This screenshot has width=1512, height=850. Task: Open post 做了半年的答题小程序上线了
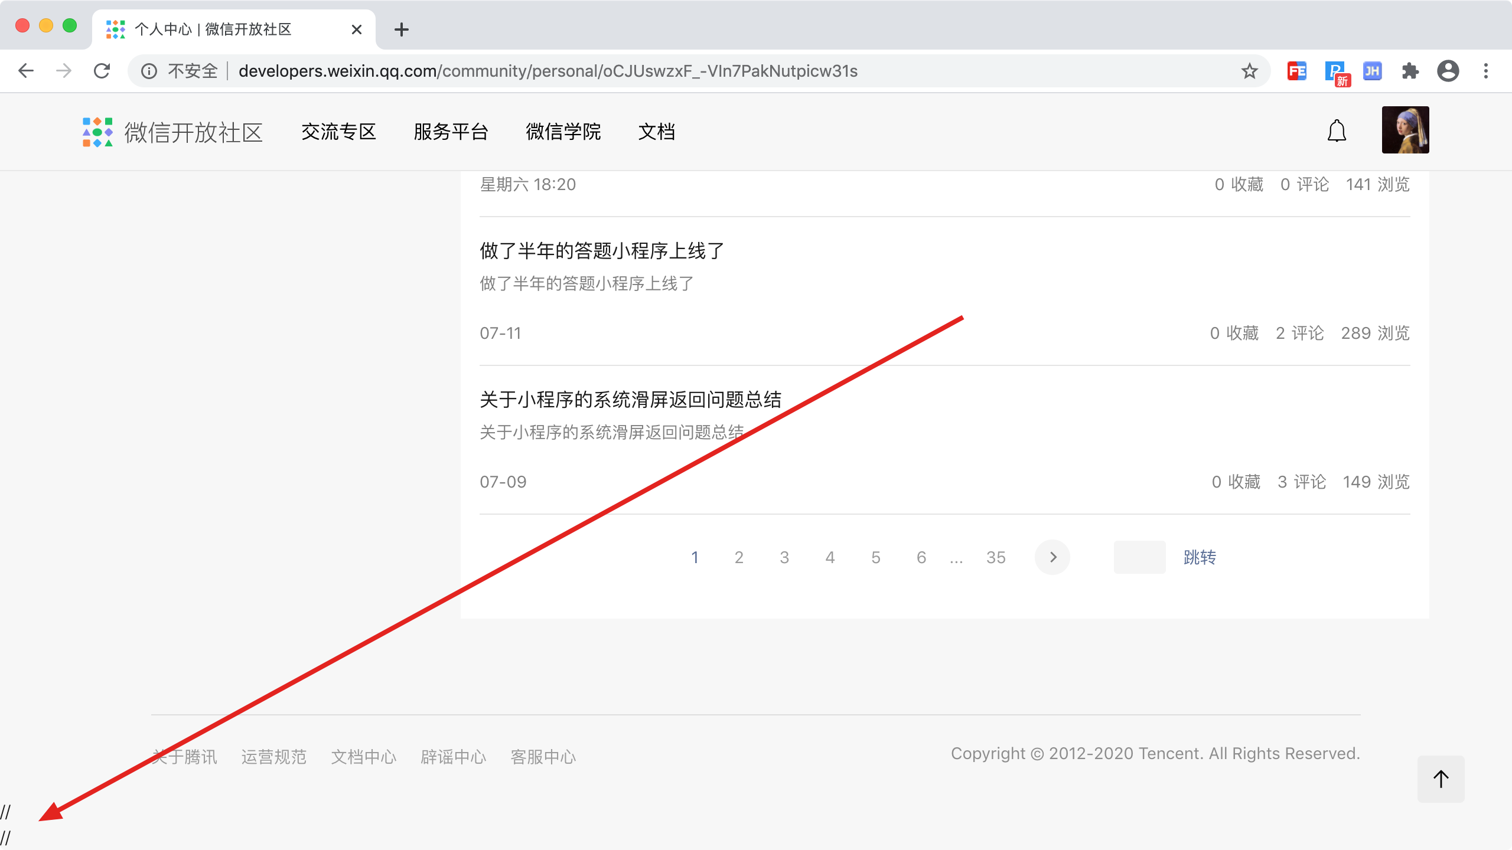[x=602, y=251]
